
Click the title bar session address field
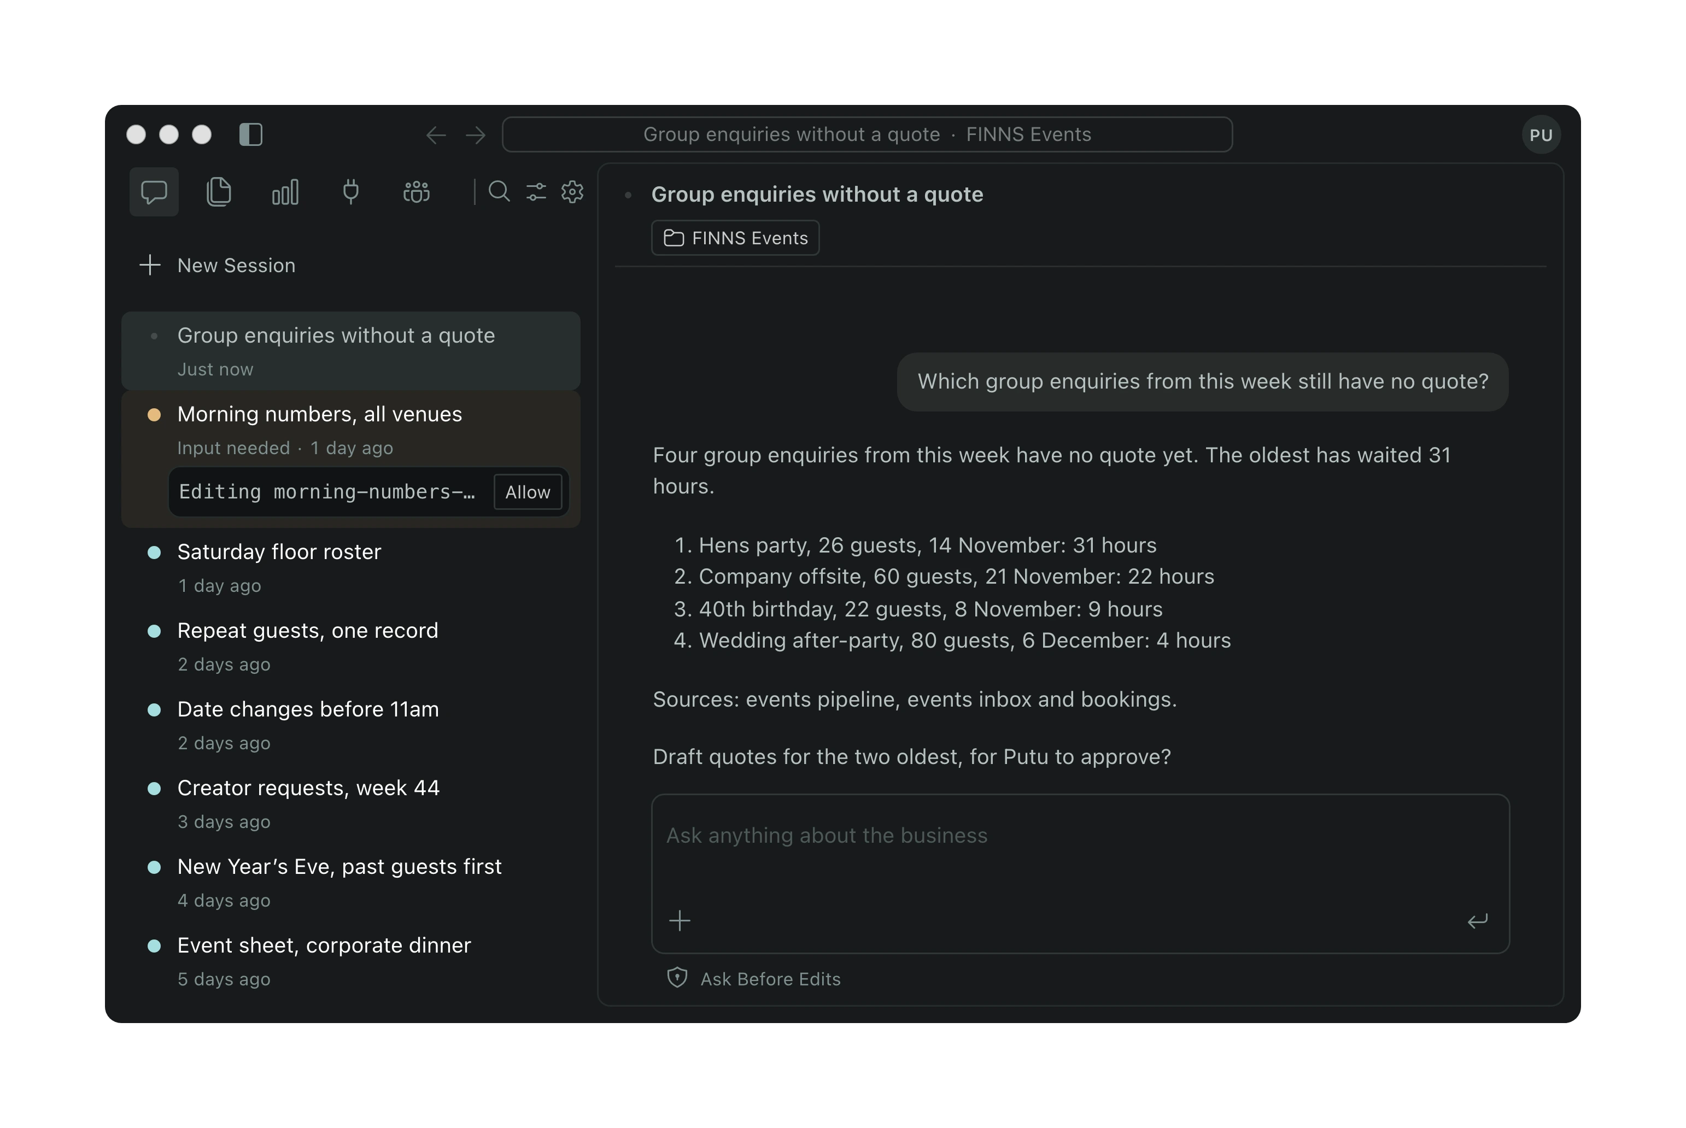(867, 134)
